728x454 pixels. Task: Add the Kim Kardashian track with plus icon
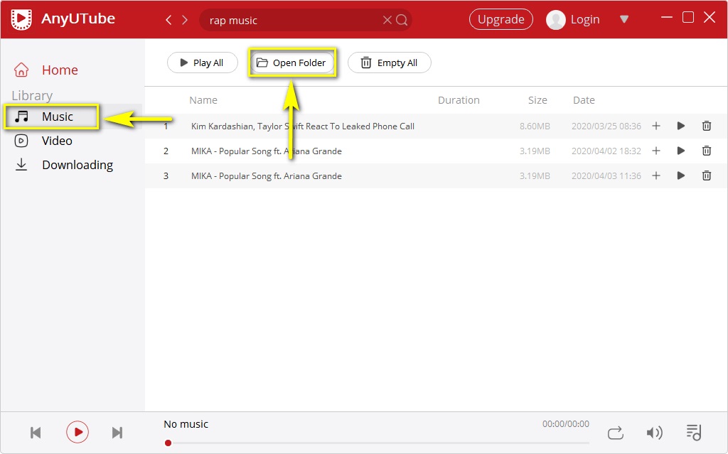pyautogui.click(x=656, y=126)
